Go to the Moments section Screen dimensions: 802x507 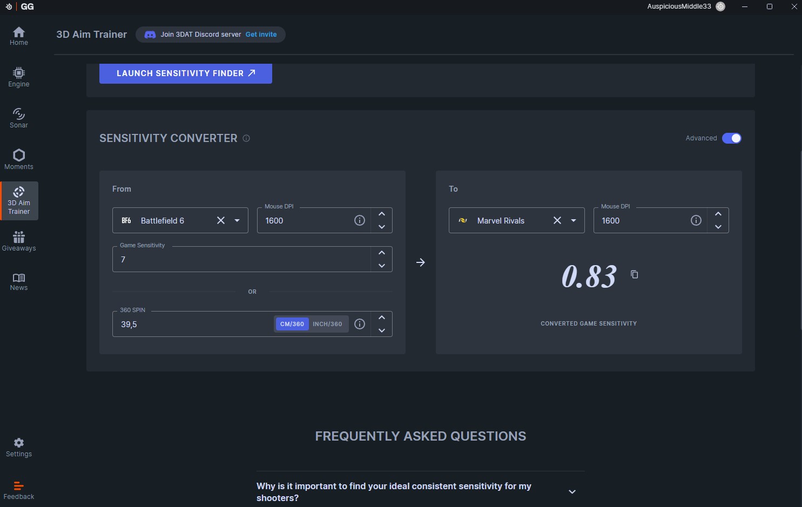click(x=19, y=159)
